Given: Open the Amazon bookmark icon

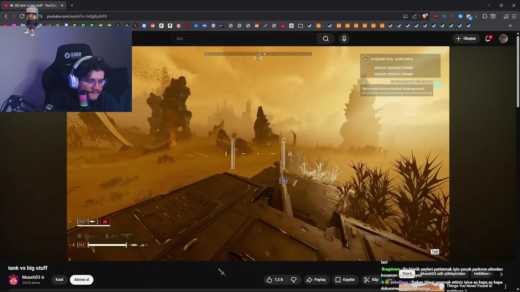Looking at the screenshot, I should tap(170, 26).
